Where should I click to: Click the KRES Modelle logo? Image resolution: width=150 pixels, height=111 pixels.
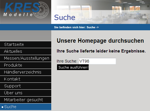[x=26, y=10]
